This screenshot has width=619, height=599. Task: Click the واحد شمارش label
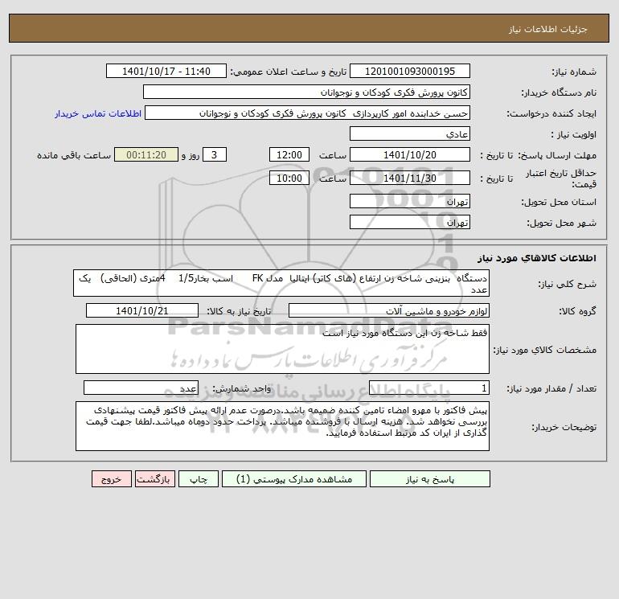coord(242,388)
